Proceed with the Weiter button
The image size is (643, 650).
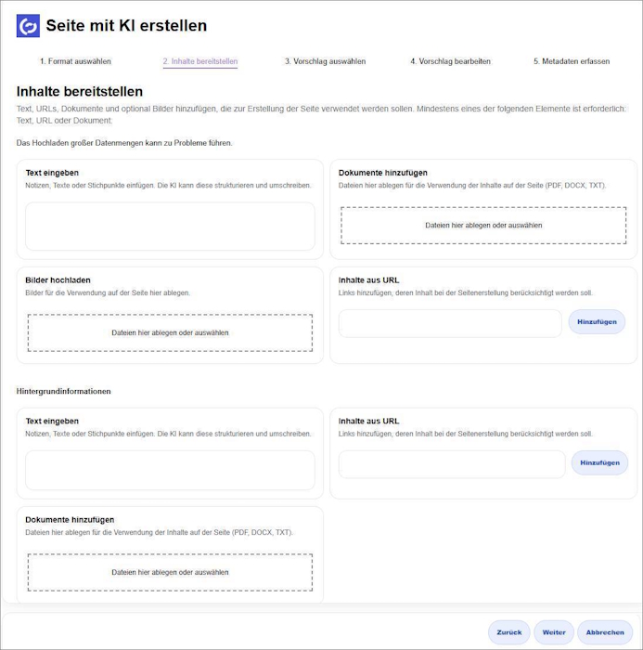tap(554, 632)
